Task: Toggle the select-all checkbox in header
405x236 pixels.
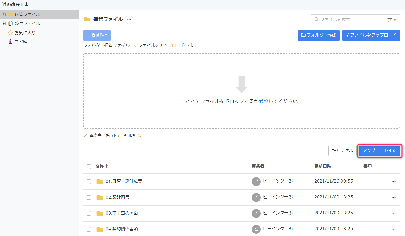Action: pyautogui.click(x=89, y=167)
